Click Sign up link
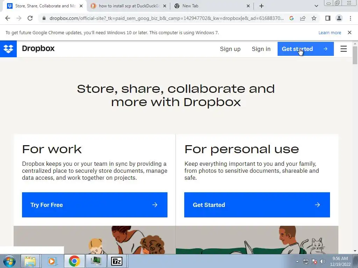 230,49
